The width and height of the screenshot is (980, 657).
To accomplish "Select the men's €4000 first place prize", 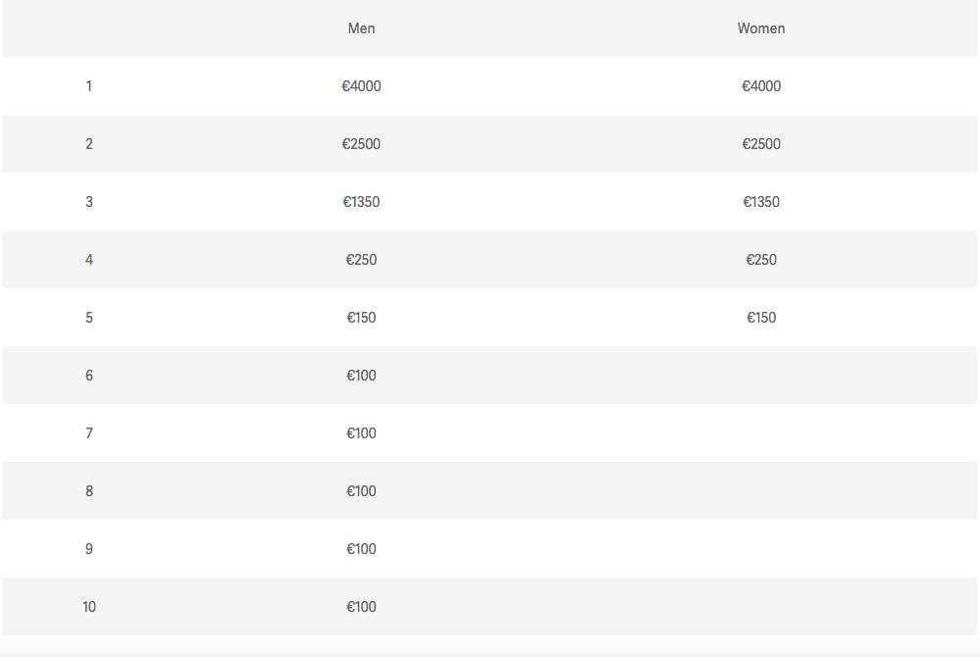I will click(361, 86).
